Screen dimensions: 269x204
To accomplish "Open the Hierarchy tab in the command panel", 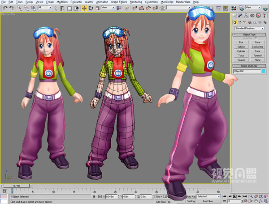I will [246, 16].
